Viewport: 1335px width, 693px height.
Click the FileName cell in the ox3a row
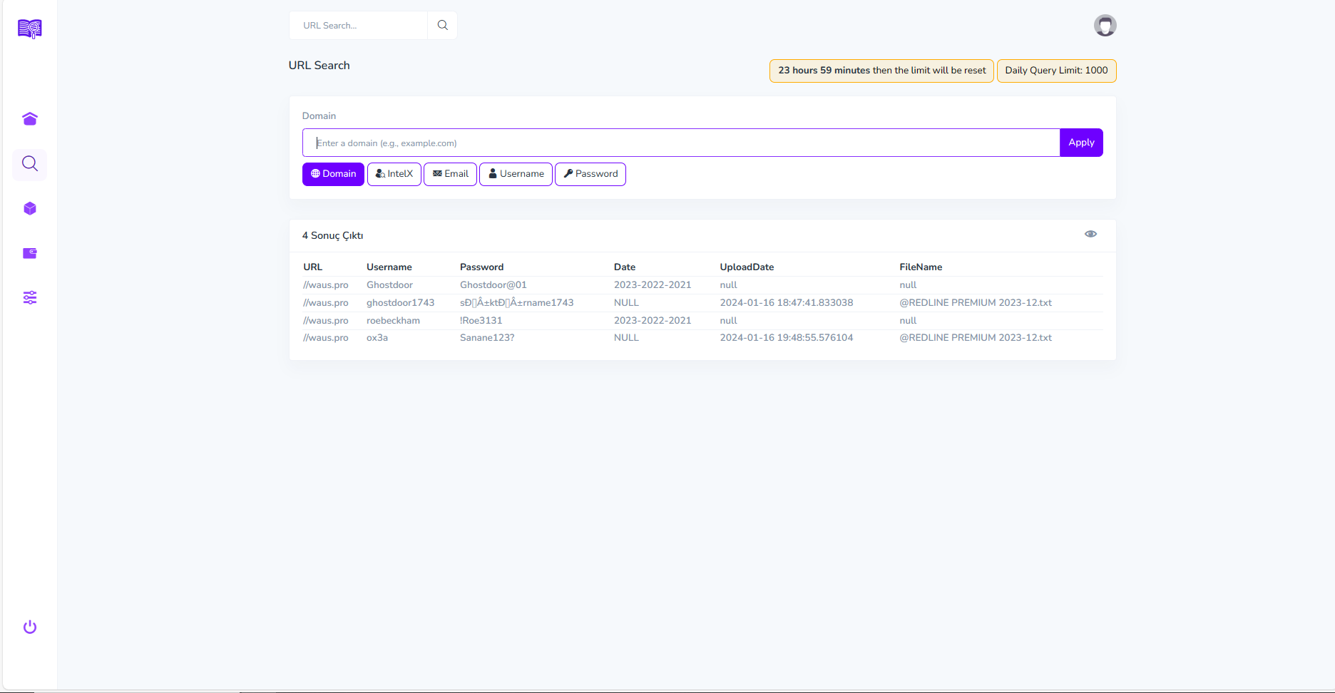[x=976, y=338]
